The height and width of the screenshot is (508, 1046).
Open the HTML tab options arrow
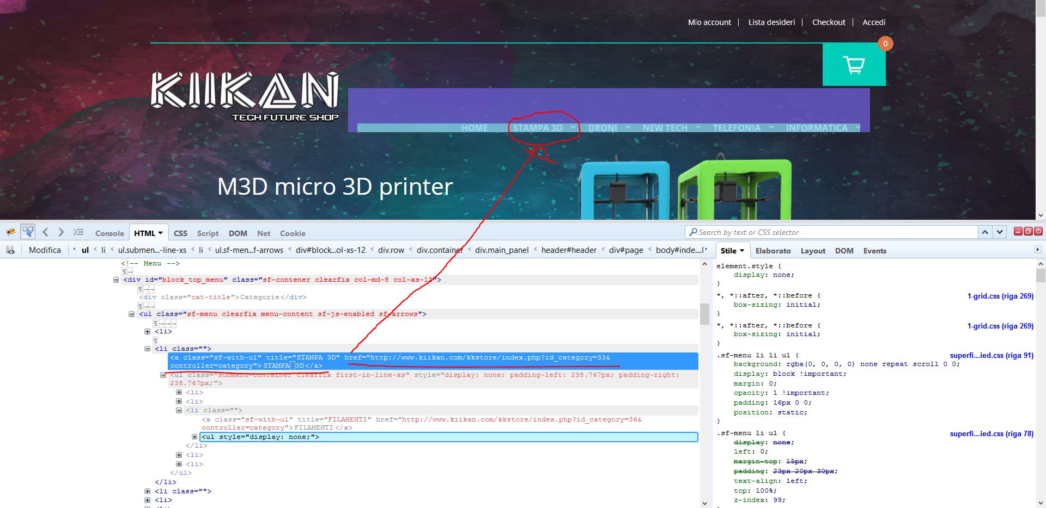point(161,233)
